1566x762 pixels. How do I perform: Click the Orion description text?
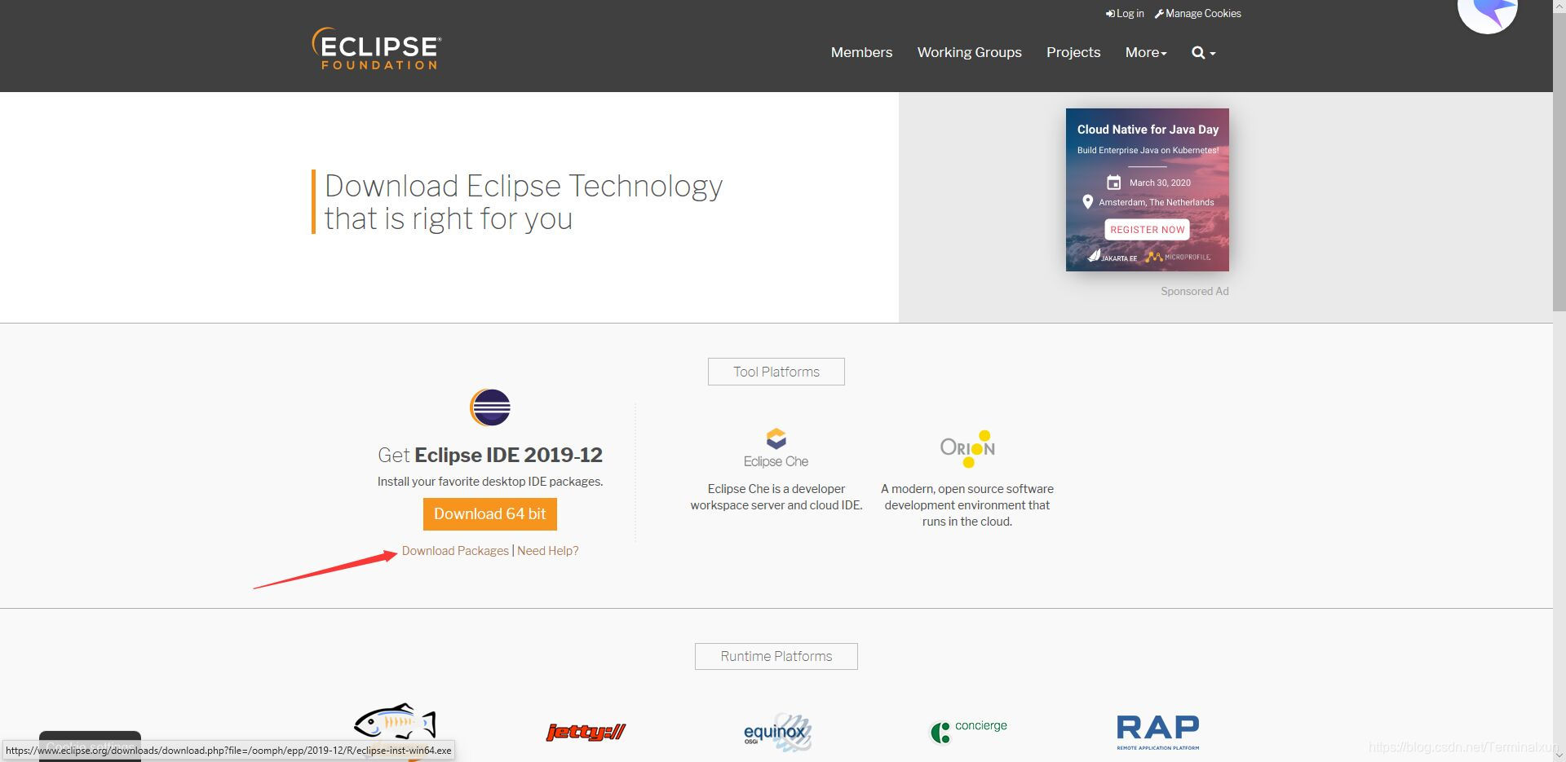coord(967,505)
